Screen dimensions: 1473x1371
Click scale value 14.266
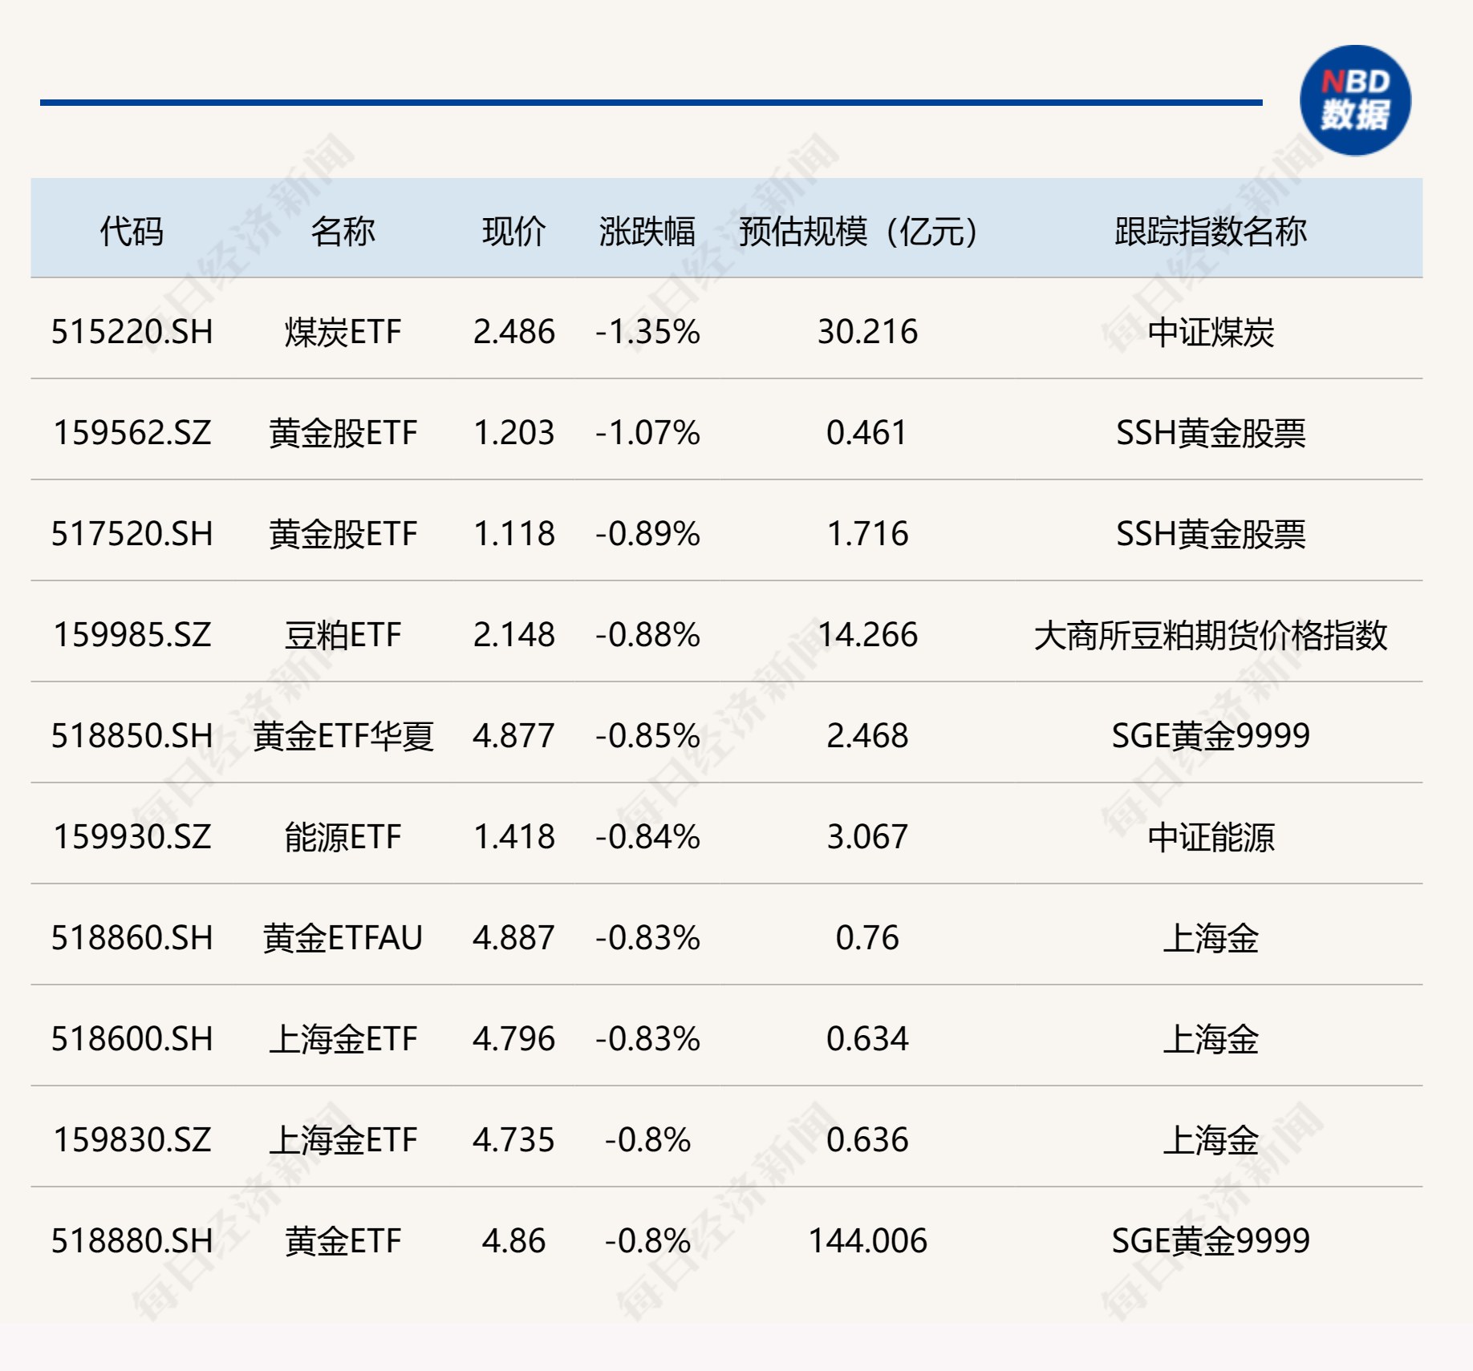[x=867, y=635]
